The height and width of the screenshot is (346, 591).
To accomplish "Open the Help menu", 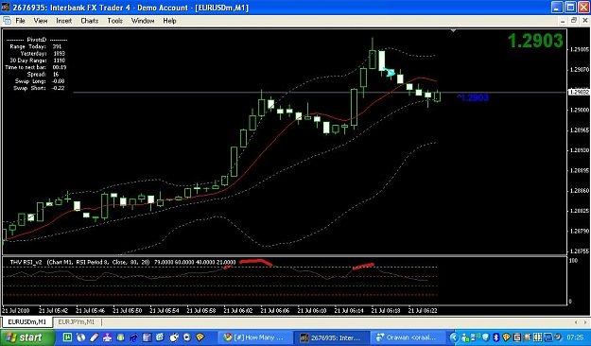I will pos(169,21).
